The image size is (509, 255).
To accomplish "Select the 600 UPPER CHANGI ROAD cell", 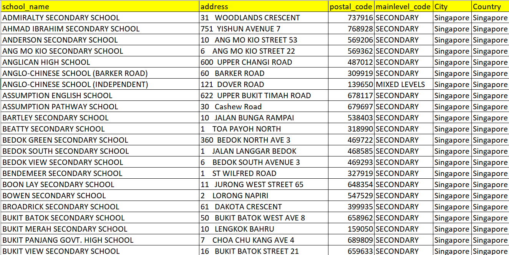I will click(264, 62).
